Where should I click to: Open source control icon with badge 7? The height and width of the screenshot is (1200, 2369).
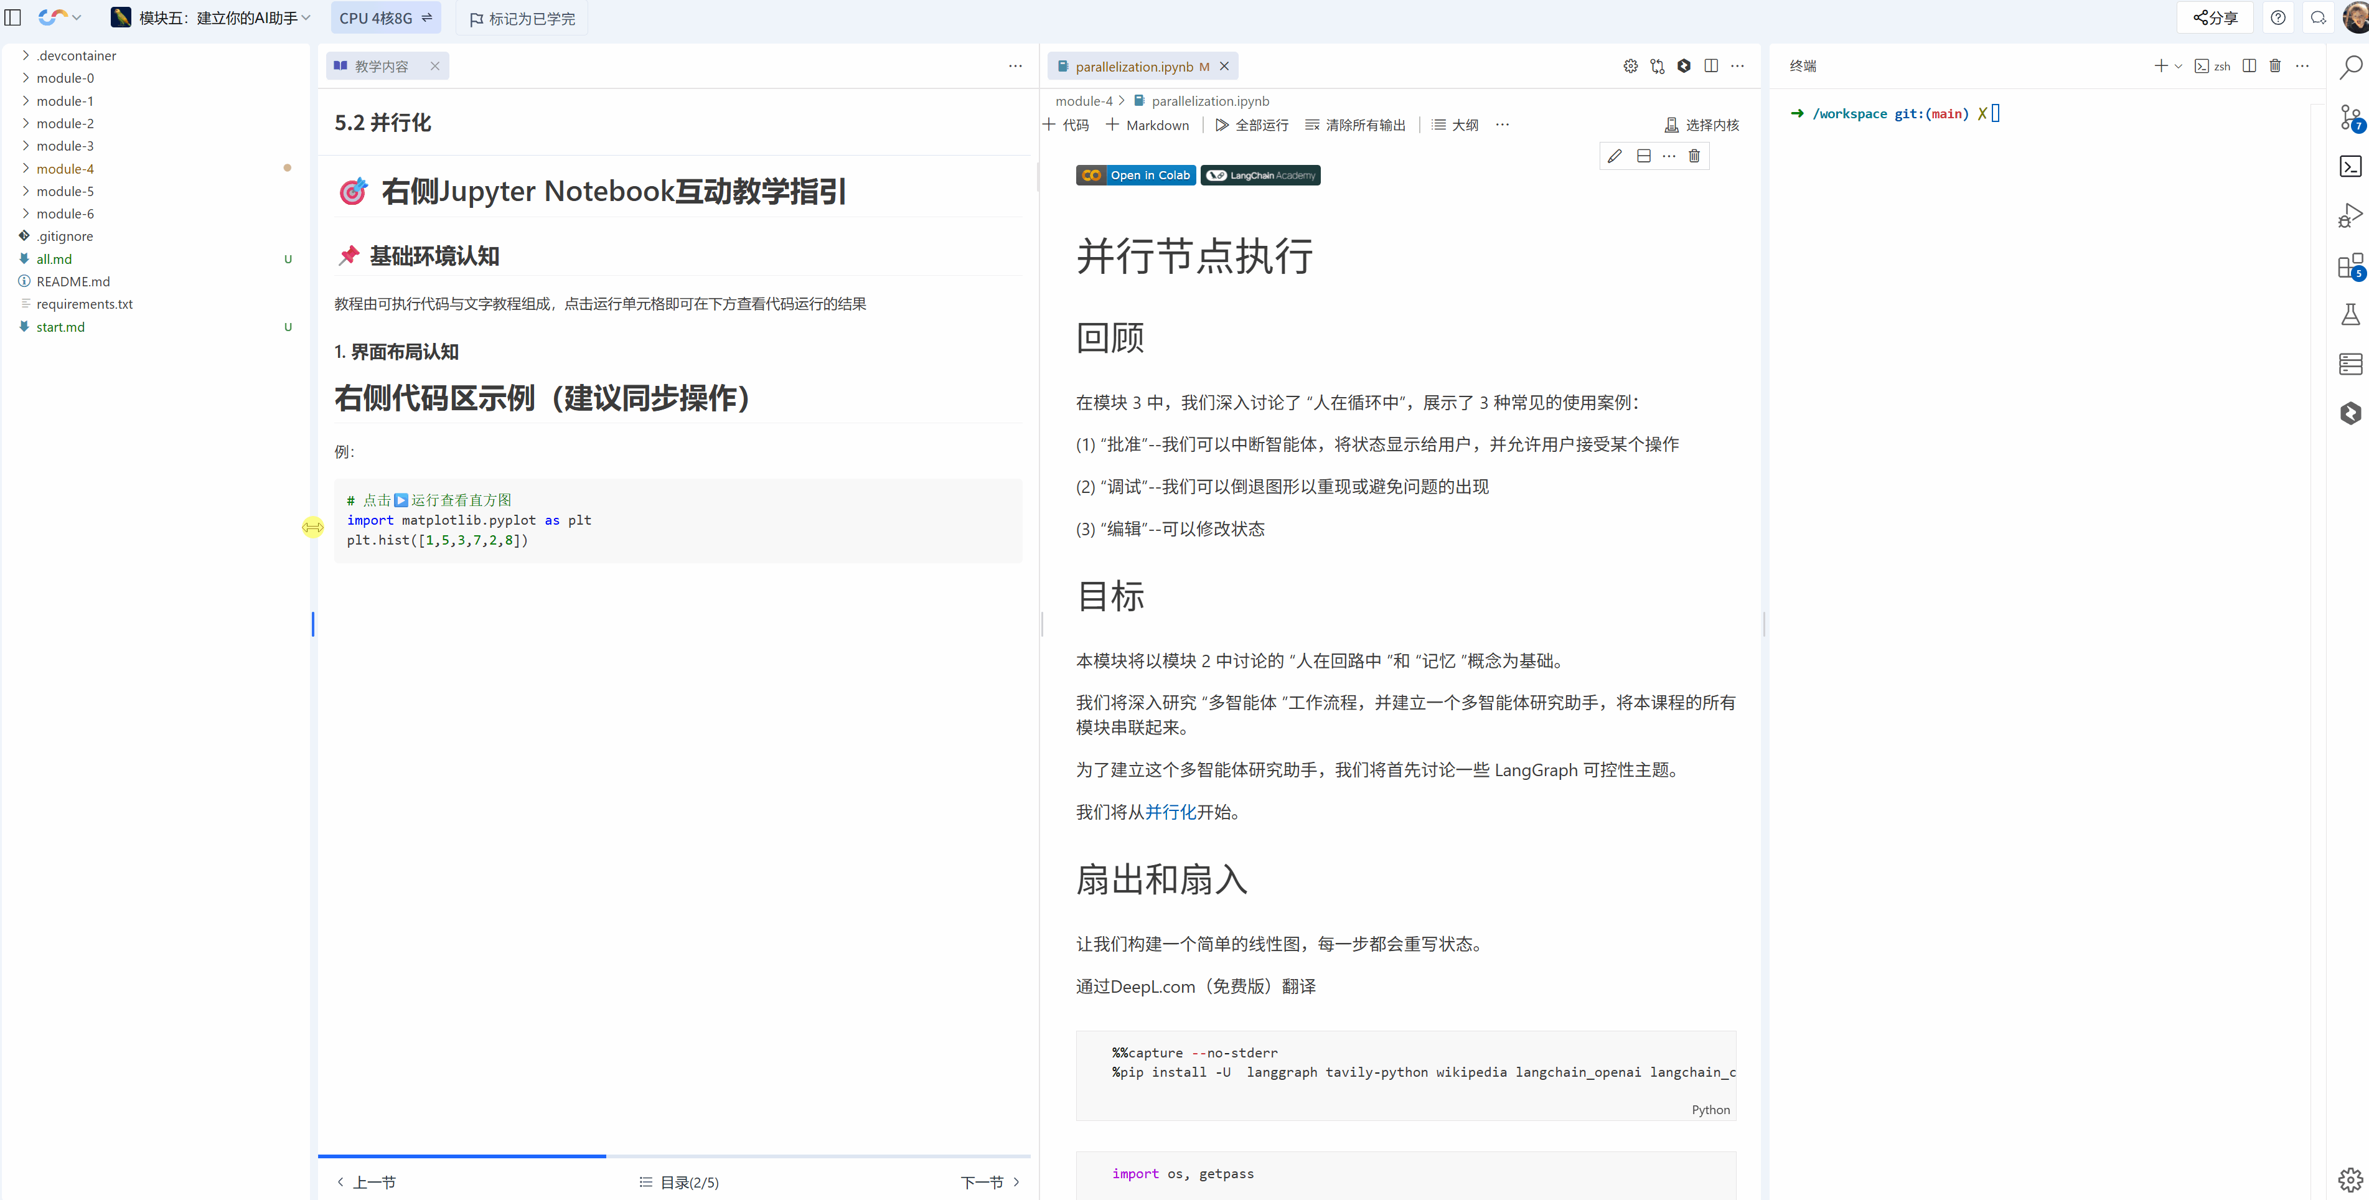click(2350, 118)
